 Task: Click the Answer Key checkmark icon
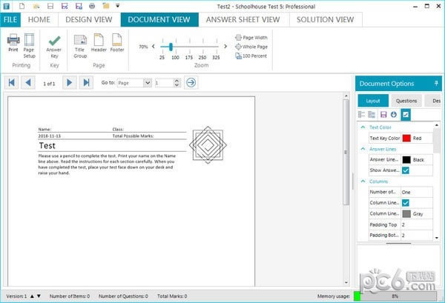pos(54,42)
